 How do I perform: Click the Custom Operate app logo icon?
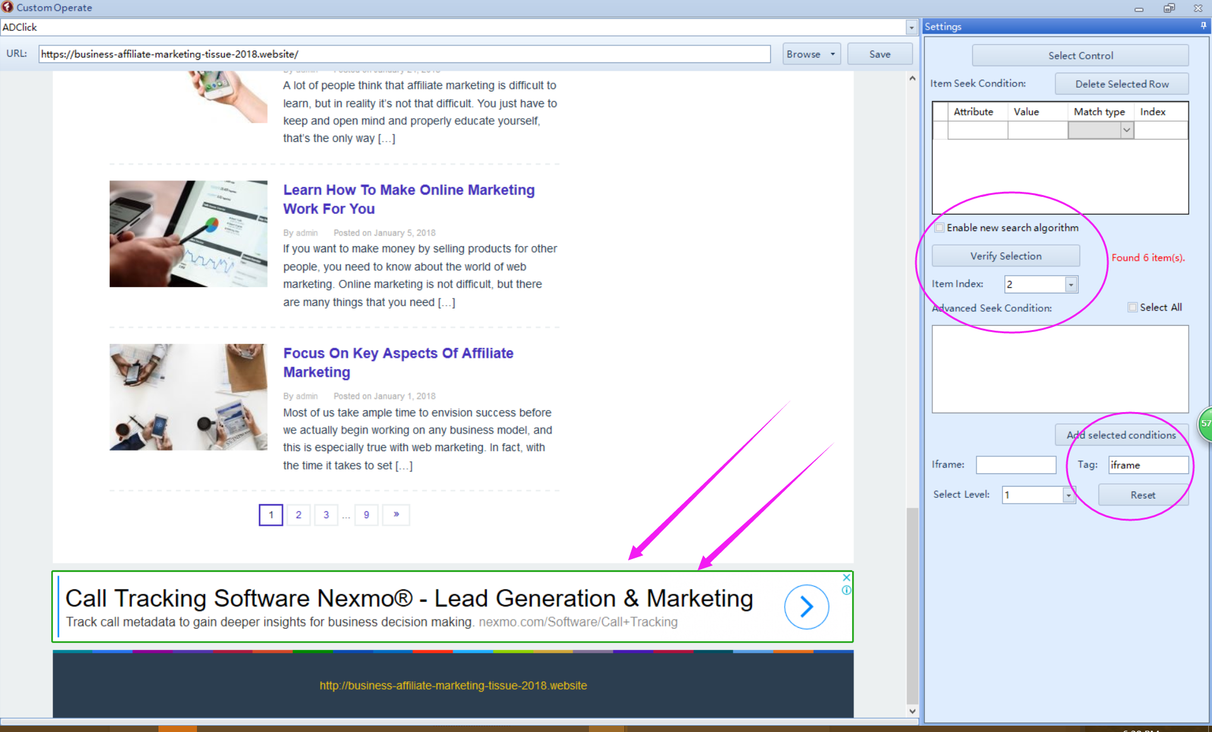pyautogui.click(x=7, y=7)
